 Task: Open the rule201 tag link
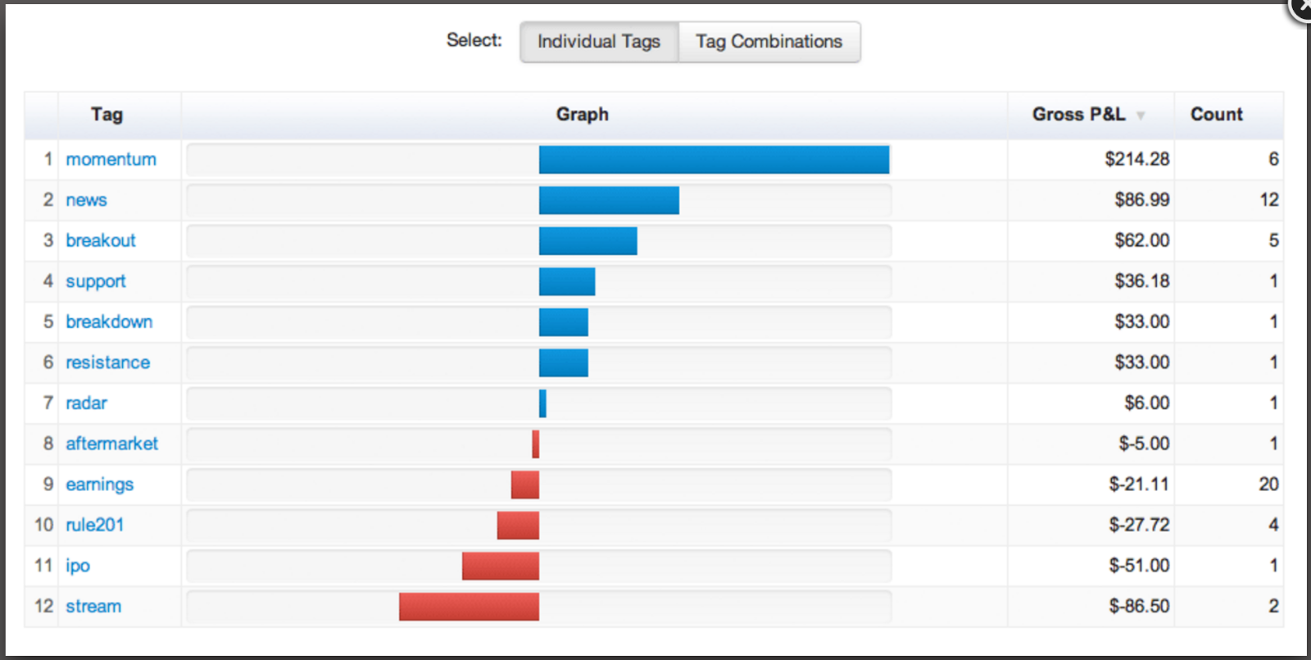[94, 525]
